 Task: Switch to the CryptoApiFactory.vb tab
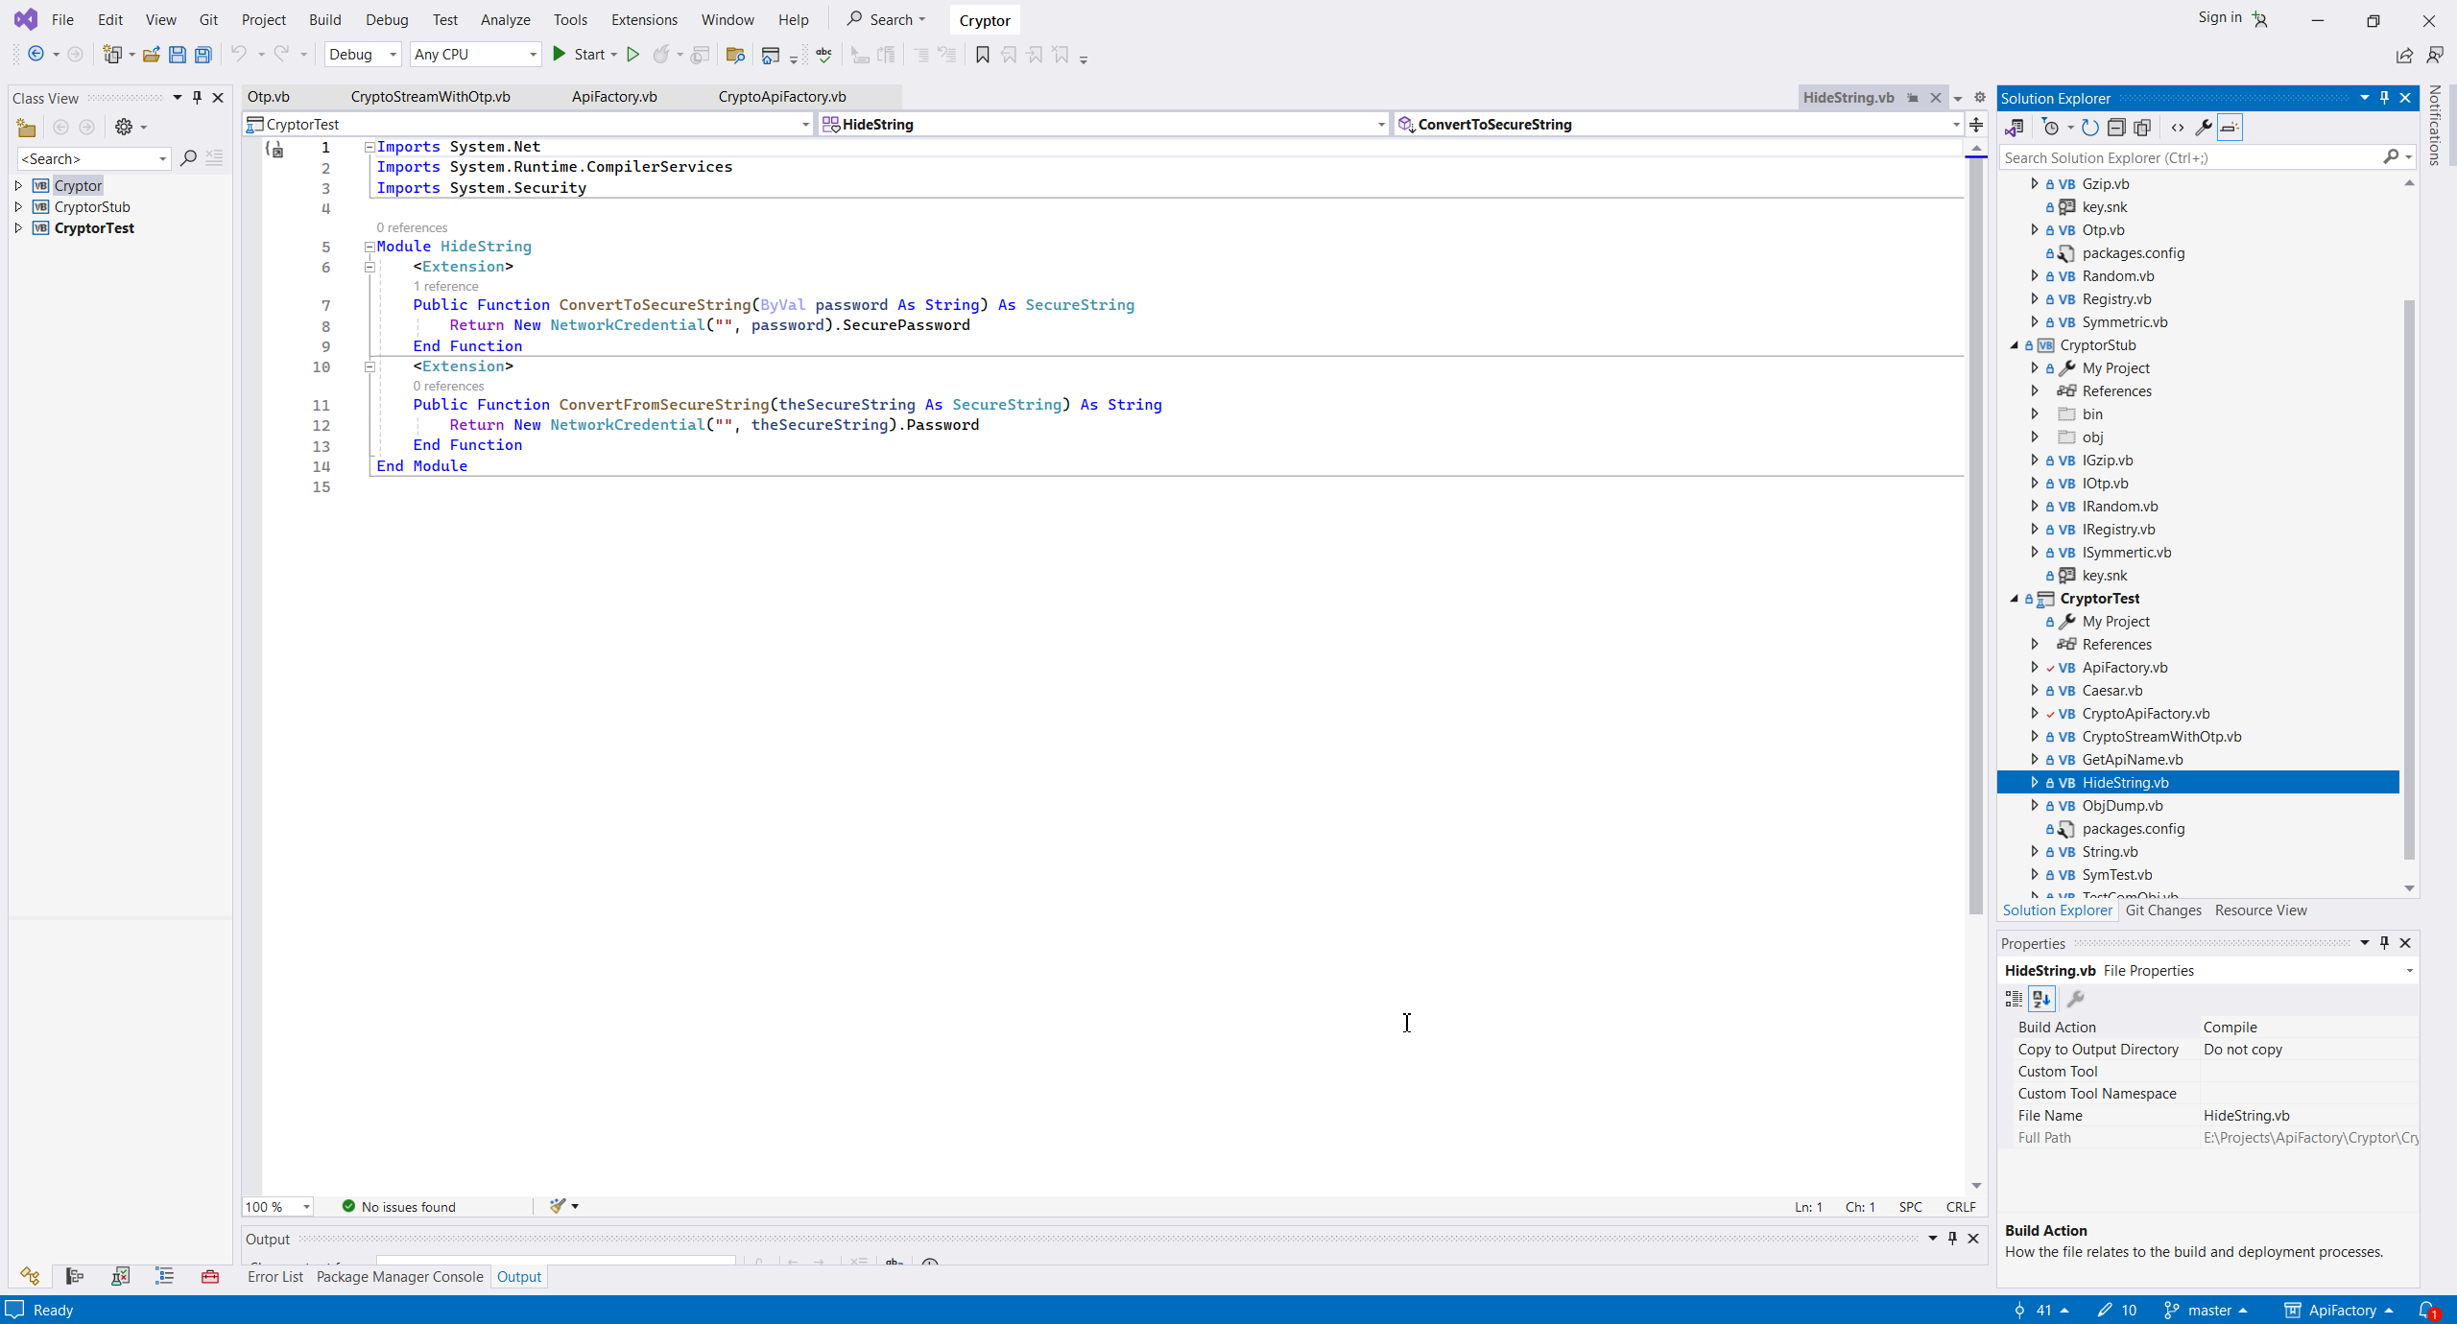[781, 96]
